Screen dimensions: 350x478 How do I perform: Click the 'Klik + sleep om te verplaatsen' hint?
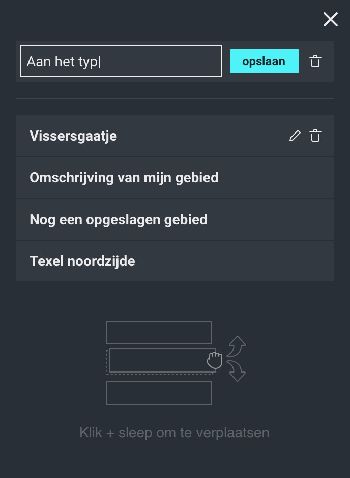[x=174, y=433]
